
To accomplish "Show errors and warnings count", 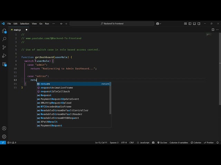I will click(x=12, y=143).
